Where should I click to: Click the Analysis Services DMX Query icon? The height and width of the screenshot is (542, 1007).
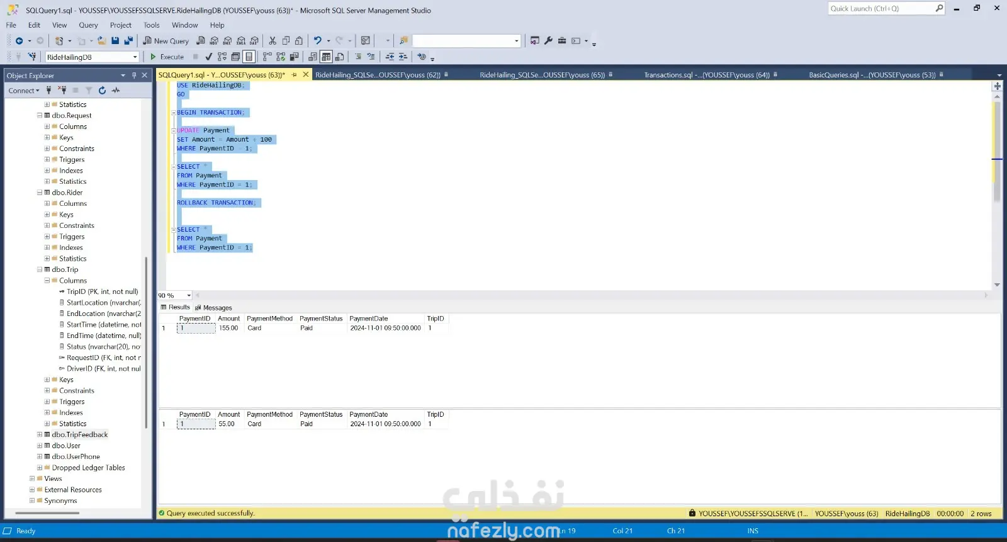tap(227, 41)
